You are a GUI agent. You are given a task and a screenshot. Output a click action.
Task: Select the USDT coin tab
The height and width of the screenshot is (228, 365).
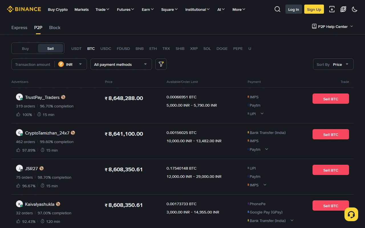(76, 48)
